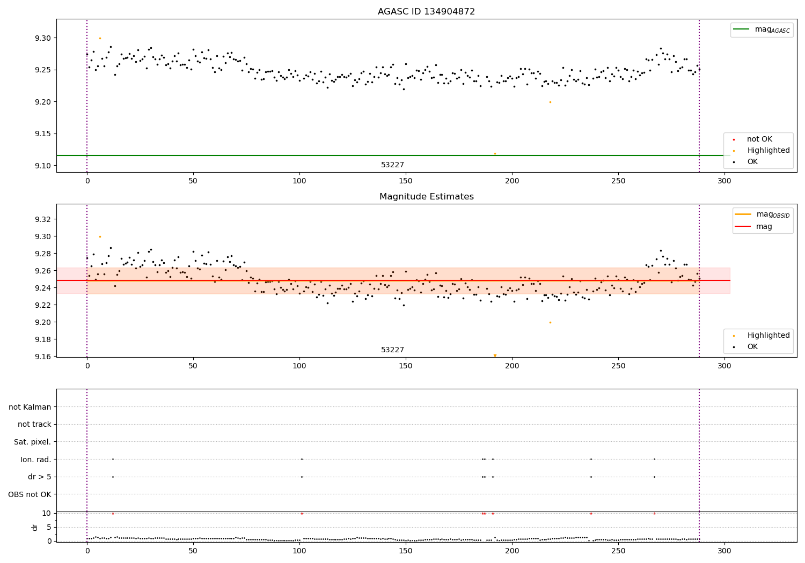Click the 5 tick label on the dr axis
The height and width of the screenshot is (563, 805).
click(49, 527)
